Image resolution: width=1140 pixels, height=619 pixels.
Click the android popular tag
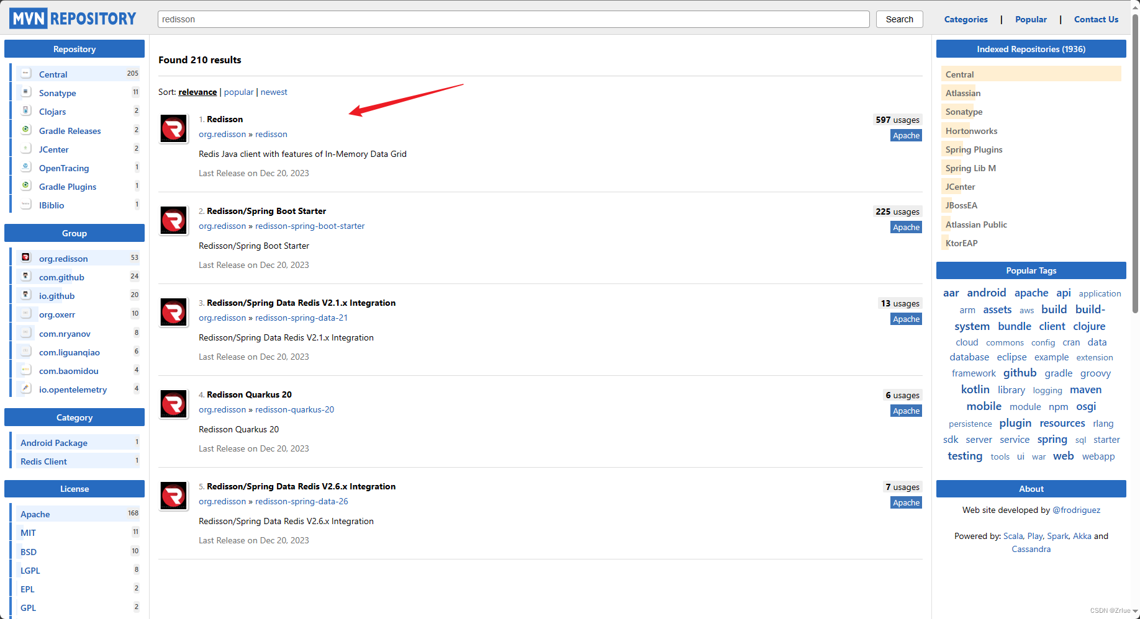tap(986, 293)
